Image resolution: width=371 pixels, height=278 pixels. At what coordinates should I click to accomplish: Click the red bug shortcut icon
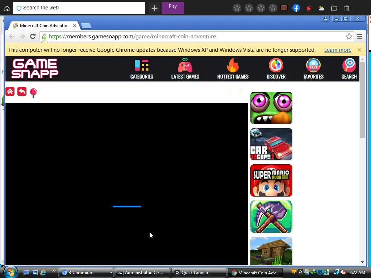point(309,8)
